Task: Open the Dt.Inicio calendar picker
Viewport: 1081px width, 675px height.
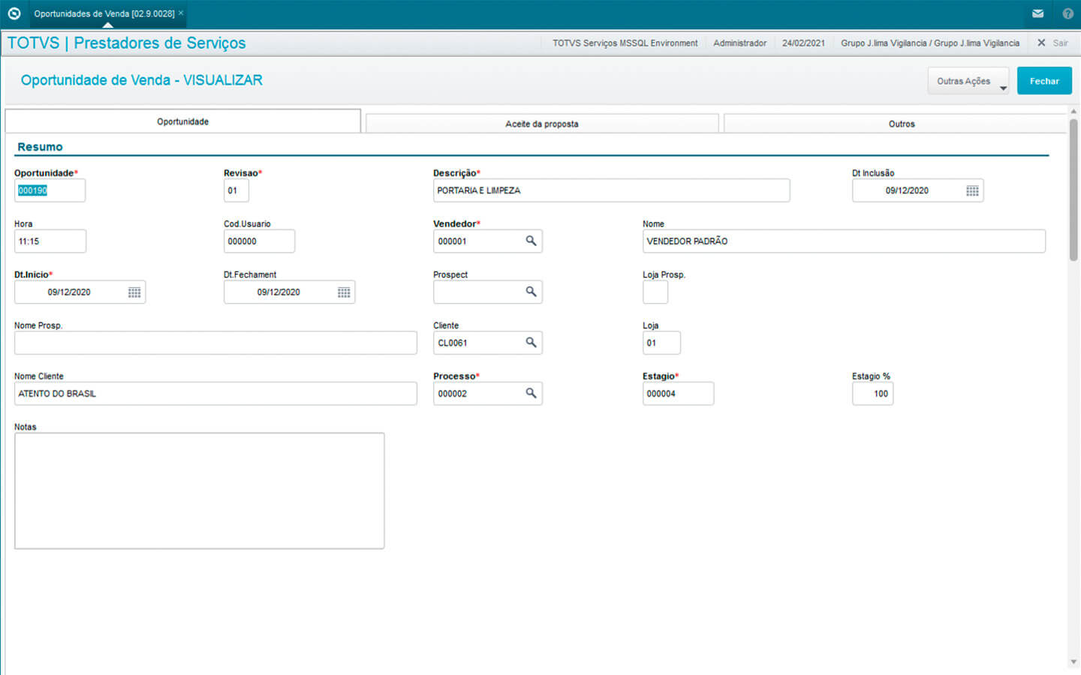Action: pos(134,292)
